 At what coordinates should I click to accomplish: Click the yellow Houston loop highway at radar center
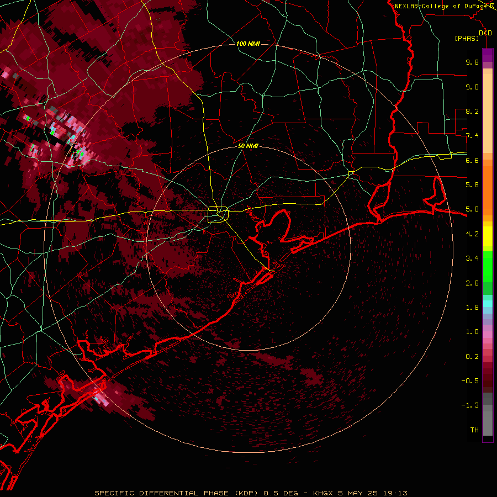point(218,214)
